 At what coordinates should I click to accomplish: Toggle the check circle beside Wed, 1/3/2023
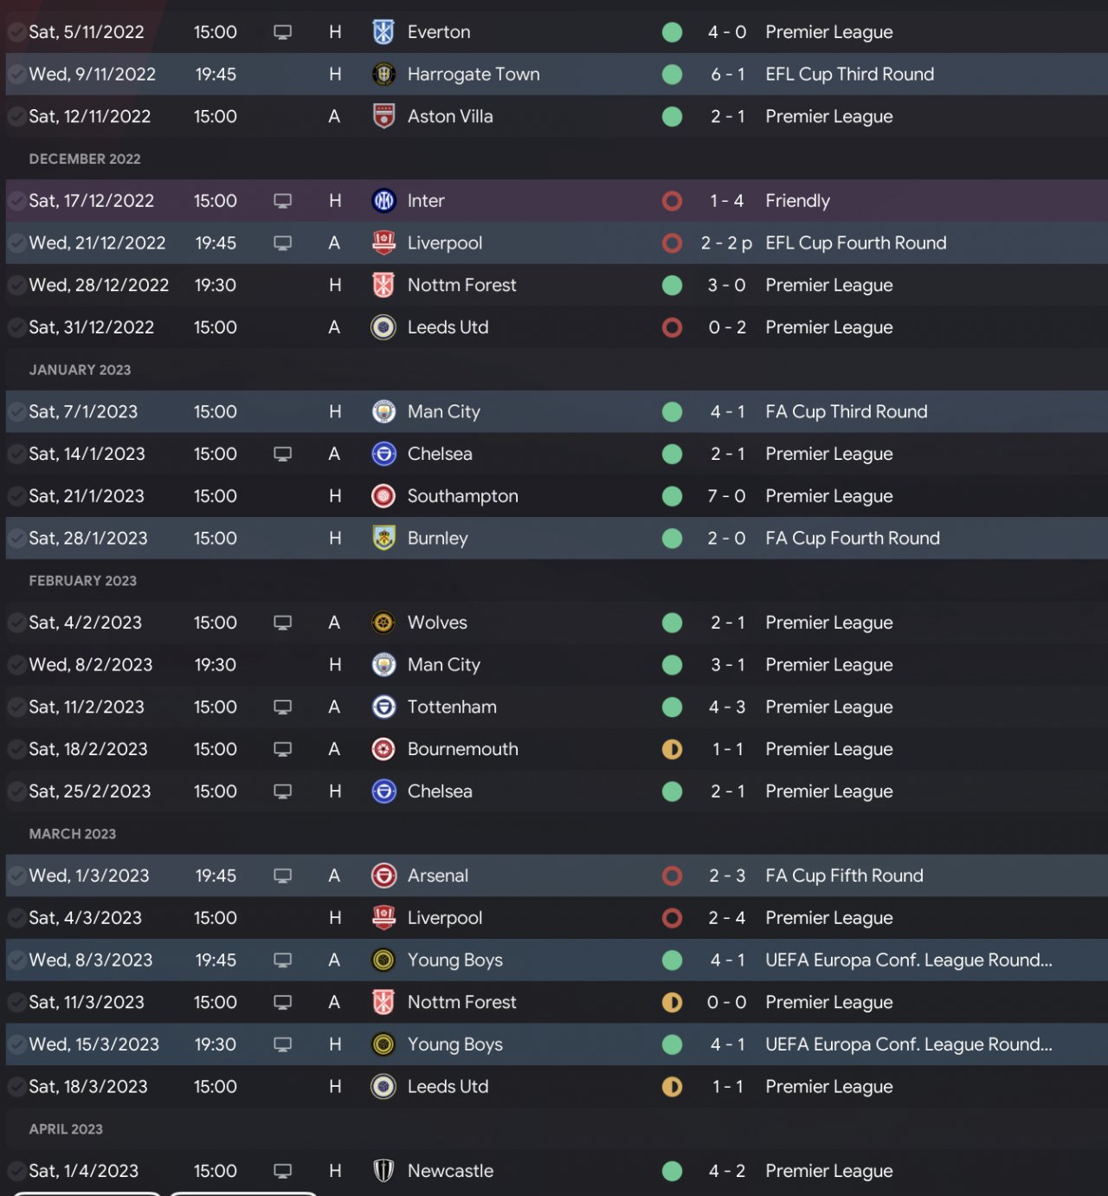click(x=16, y=876)
